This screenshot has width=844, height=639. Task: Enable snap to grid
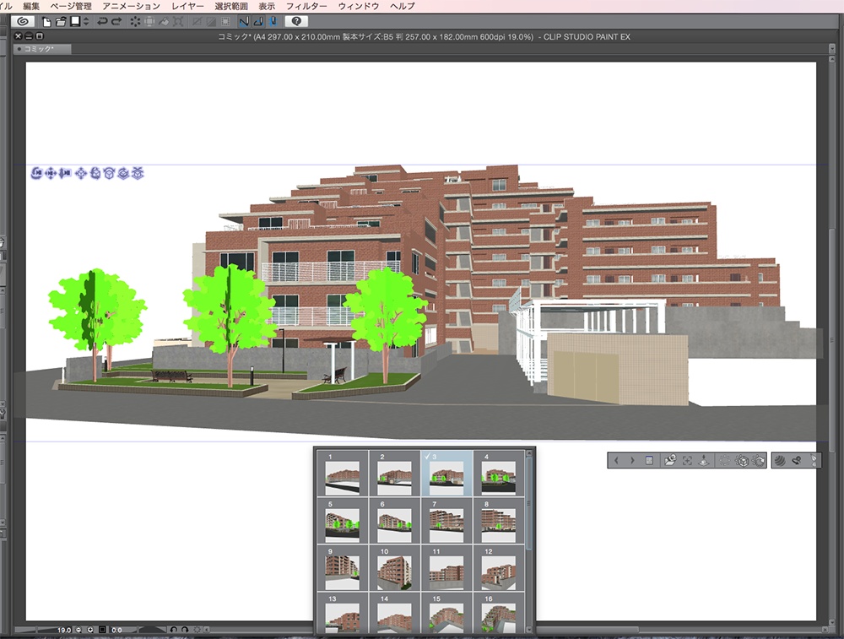[273, 22]
